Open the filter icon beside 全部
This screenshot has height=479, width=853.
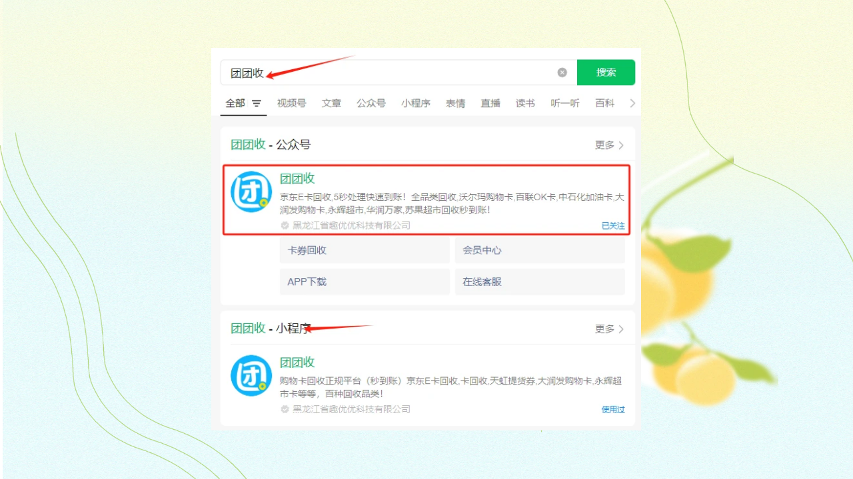coord(257,104)
